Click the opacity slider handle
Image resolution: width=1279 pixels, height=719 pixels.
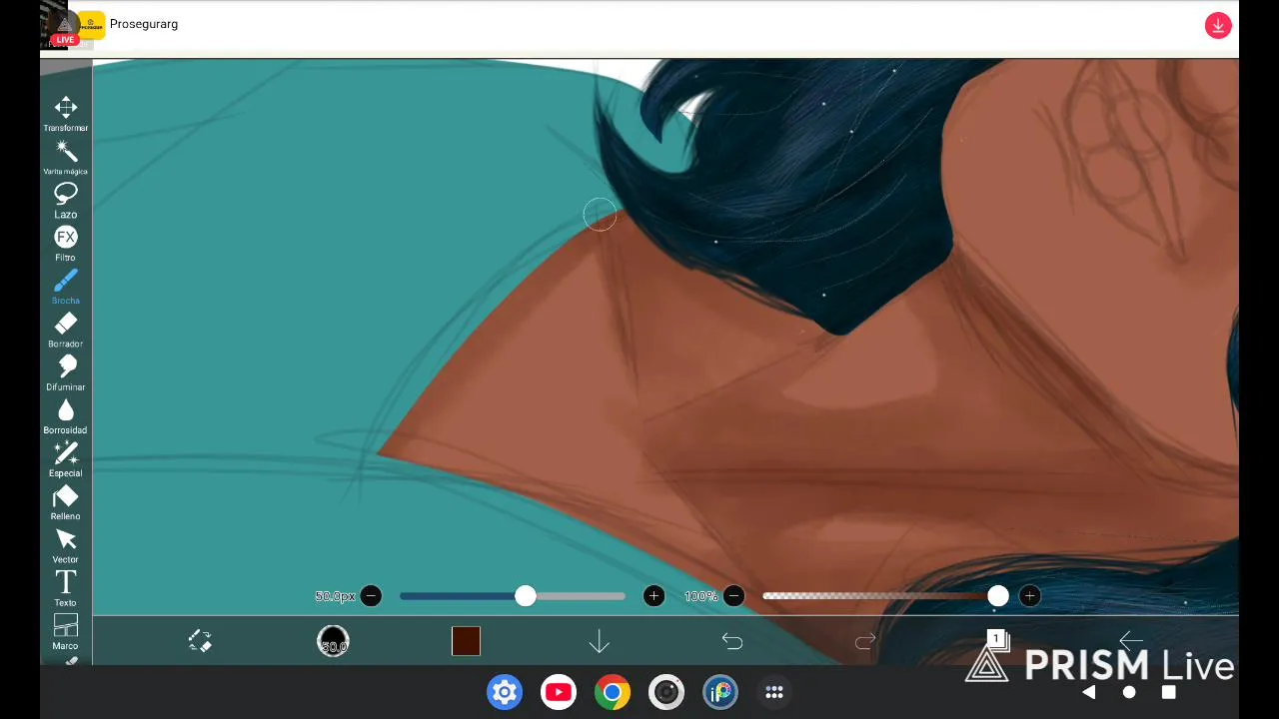(x=998, y=596)
